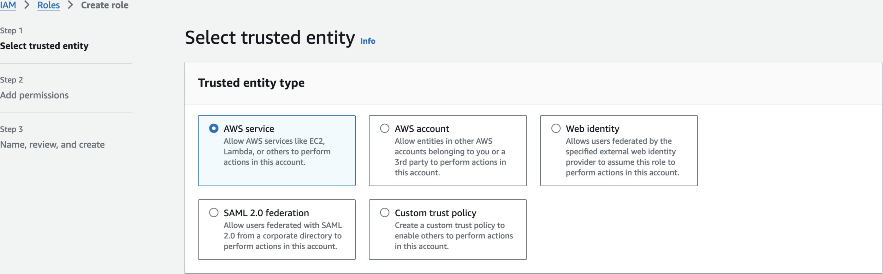The image size is (883, 274).
Task: Click the Trusted entity type section heading
Action: (251, 83)
